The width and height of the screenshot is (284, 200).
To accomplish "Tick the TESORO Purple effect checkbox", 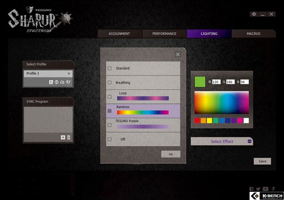I will [110, 125].
